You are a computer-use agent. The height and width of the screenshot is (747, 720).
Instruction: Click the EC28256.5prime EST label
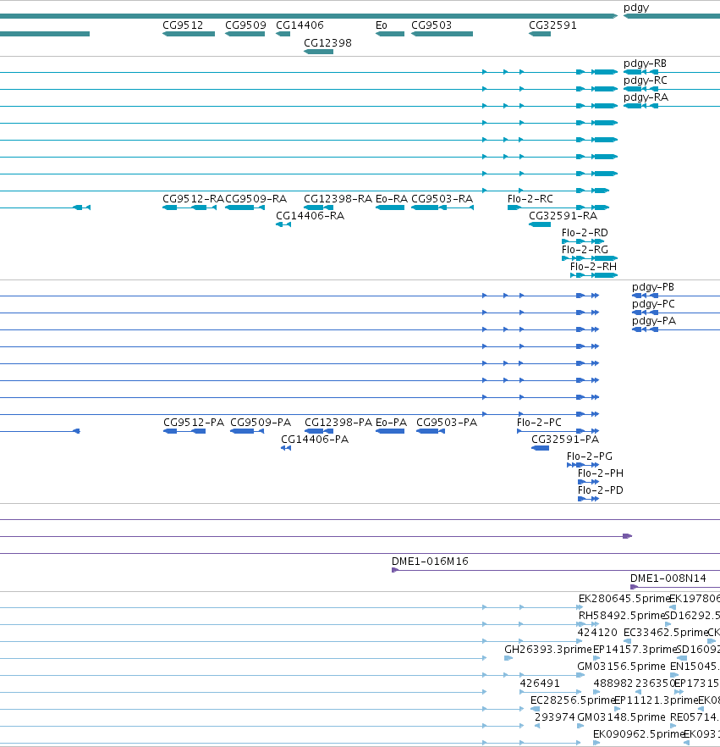(573, 700)
